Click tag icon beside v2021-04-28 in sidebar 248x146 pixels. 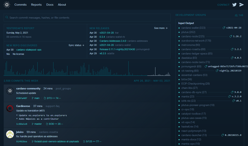[224, 28]
